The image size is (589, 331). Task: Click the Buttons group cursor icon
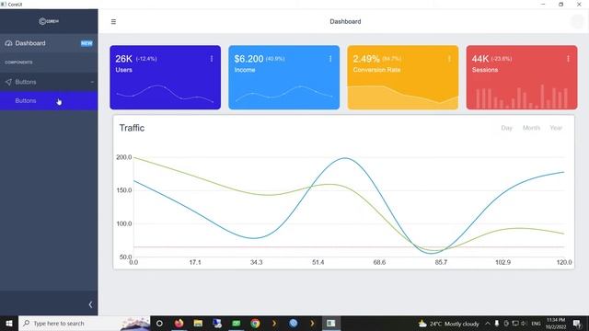[8, 82]
